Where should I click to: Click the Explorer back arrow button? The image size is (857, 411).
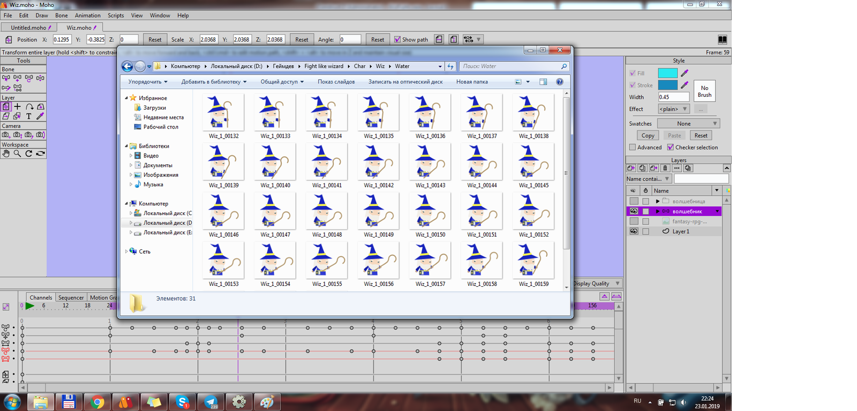127,66
